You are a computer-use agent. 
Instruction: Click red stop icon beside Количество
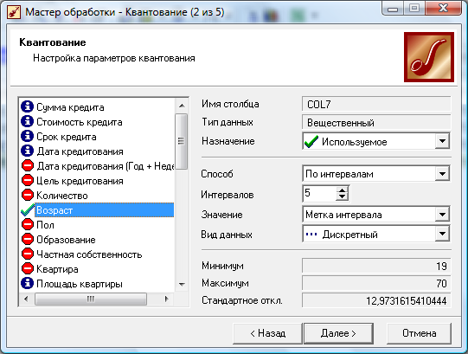pos(28,195)
